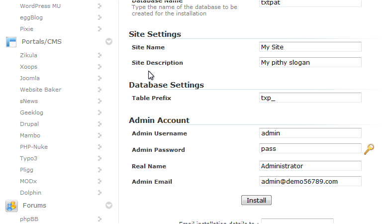Click the arrow icon next to phpBB
The width and height of the screenshot is (386, 224).
(x=99, y=219)
